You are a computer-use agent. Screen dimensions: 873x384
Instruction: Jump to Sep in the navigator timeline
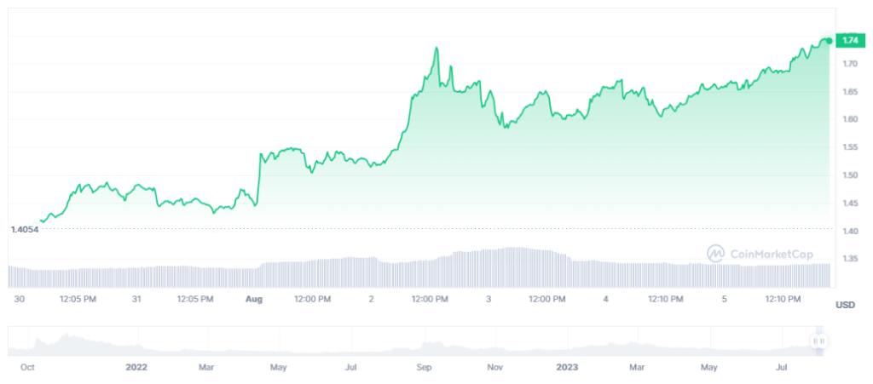pyautogui.click(x=425, y=368)
